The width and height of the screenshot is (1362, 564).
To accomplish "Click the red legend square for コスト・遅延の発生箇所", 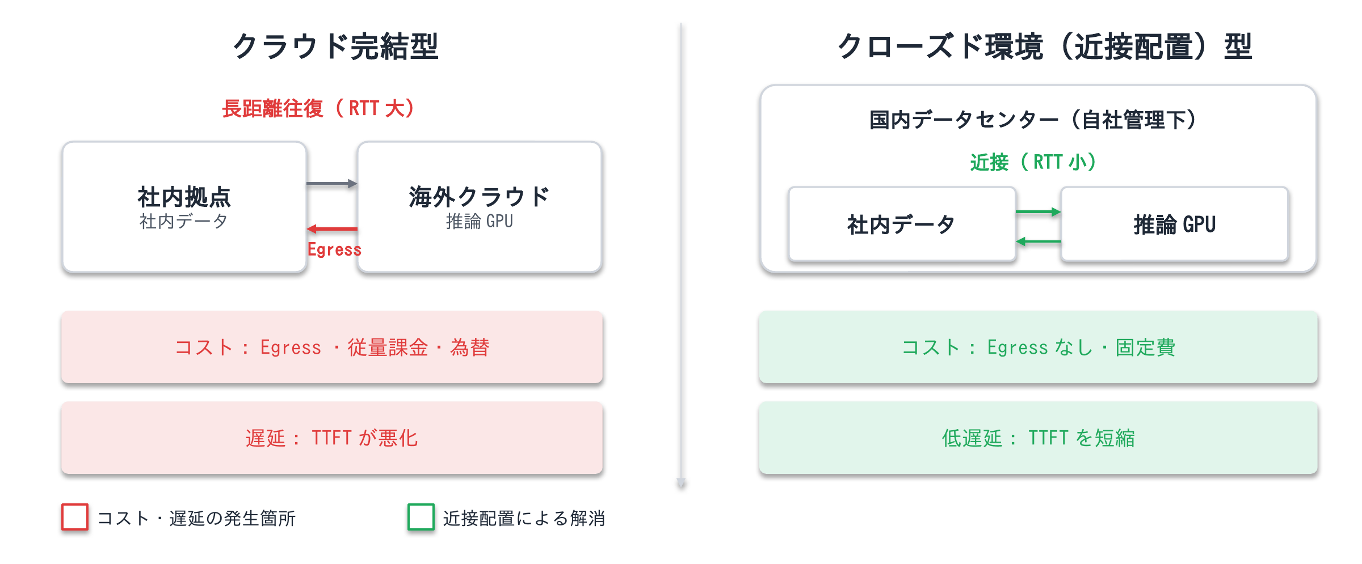I will tap(75, 517).
